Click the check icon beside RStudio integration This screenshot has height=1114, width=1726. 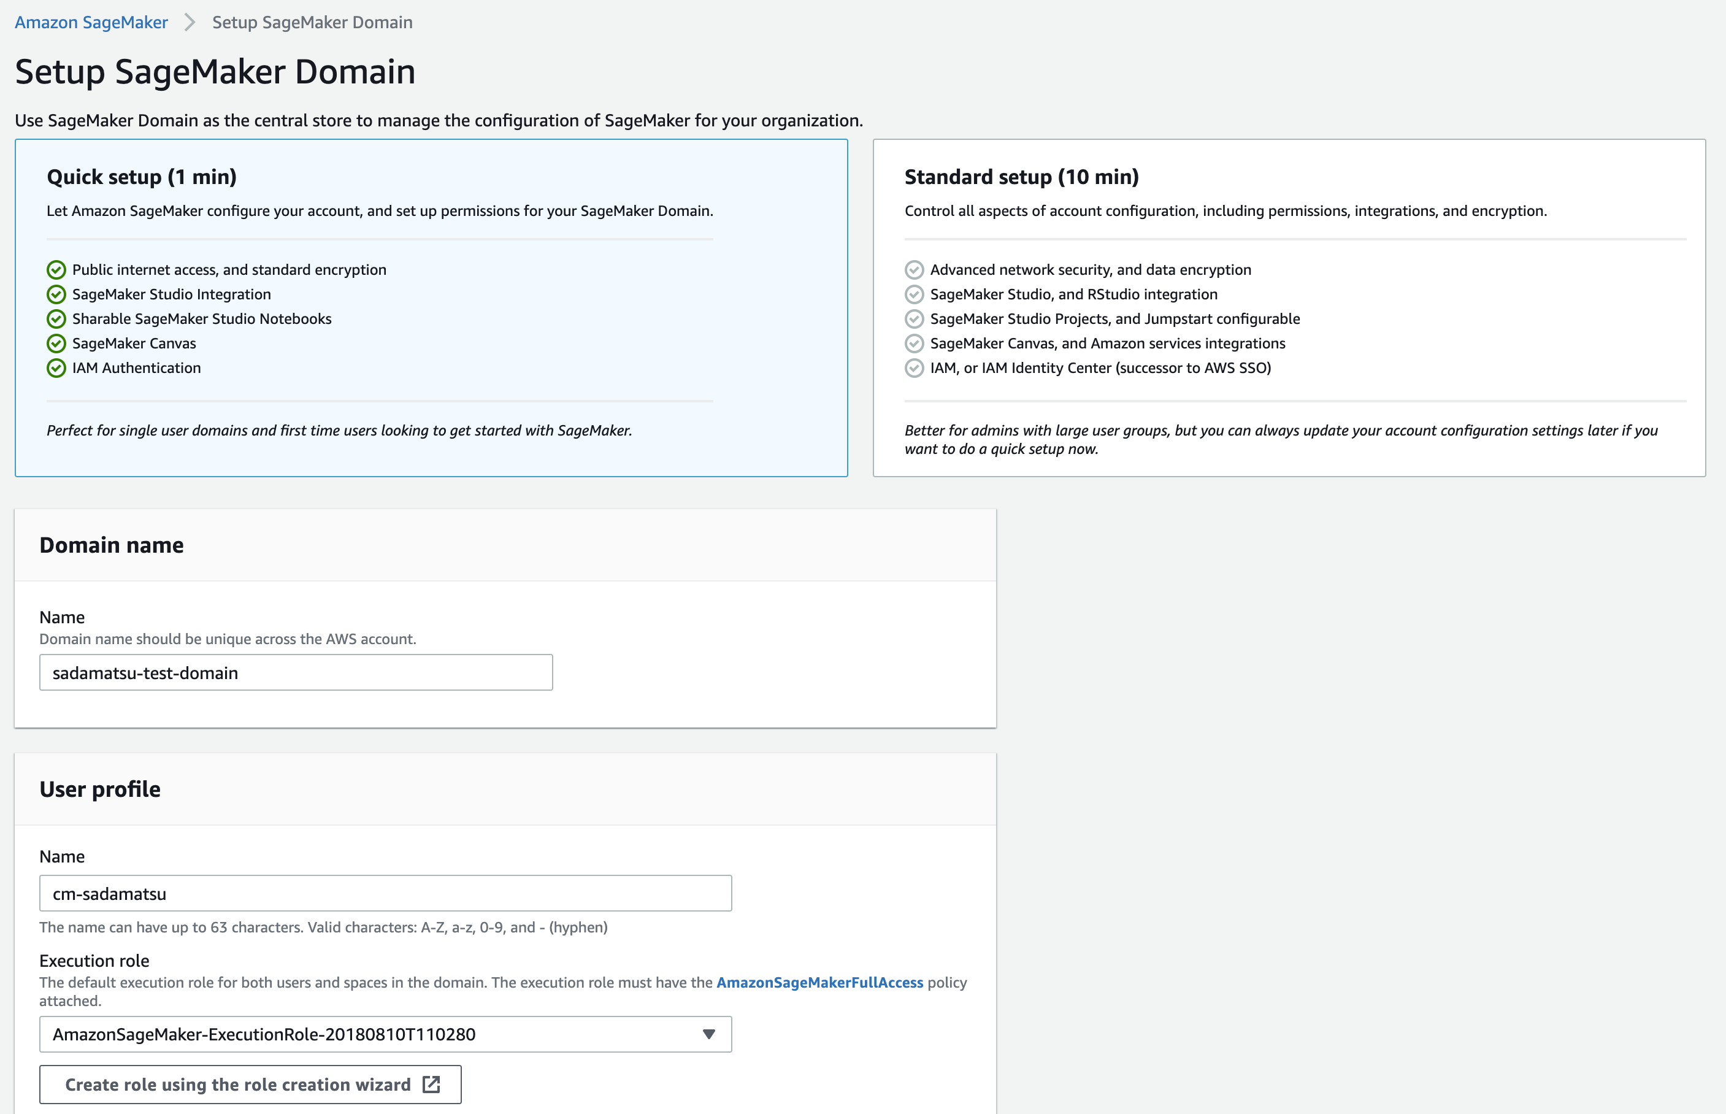coord(914,294)
